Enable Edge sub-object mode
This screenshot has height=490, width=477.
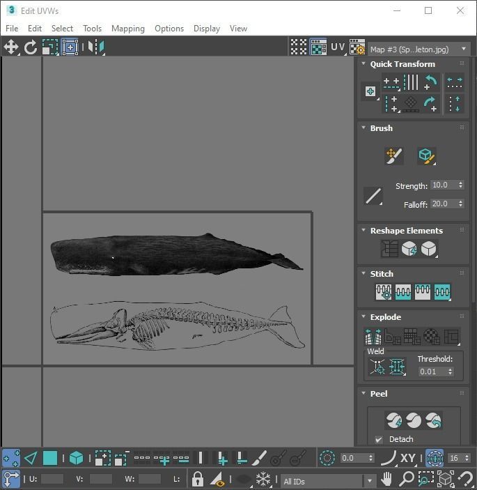31,458
